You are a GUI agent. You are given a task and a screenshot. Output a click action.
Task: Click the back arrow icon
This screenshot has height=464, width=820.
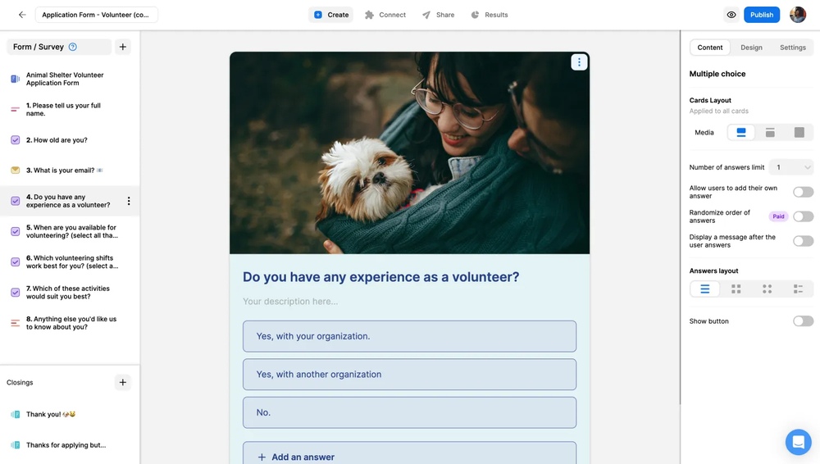(x=22, y=15)
